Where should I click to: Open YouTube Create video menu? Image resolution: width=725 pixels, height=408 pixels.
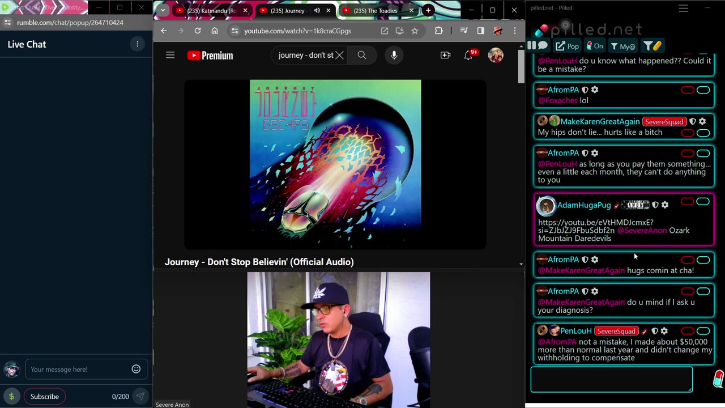445,55
